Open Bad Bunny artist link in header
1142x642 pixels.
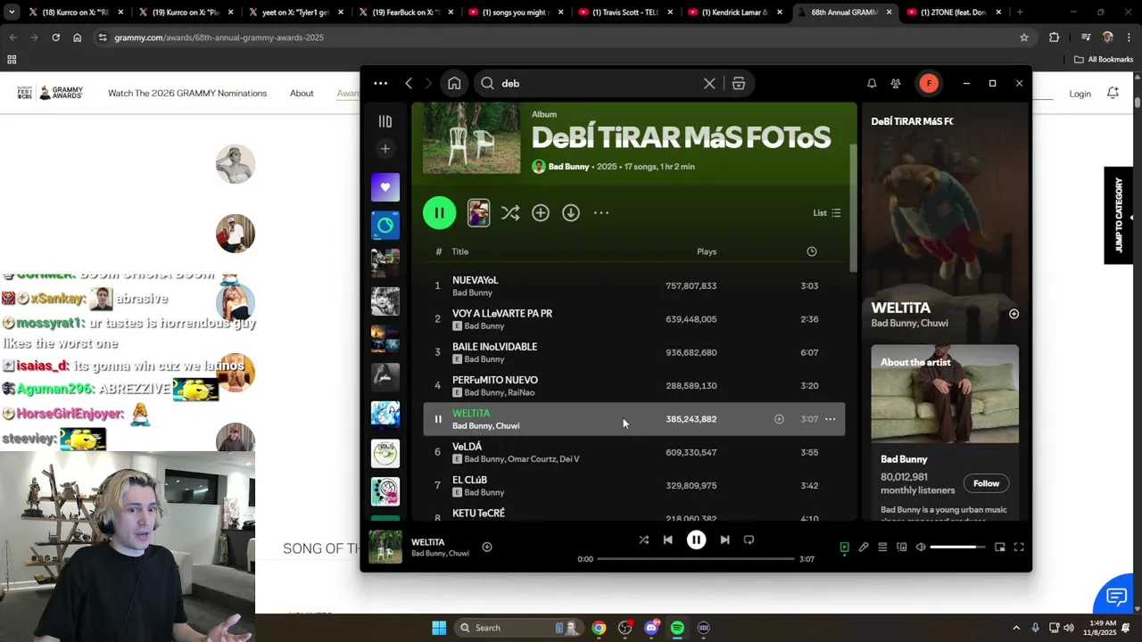point(568,167)
